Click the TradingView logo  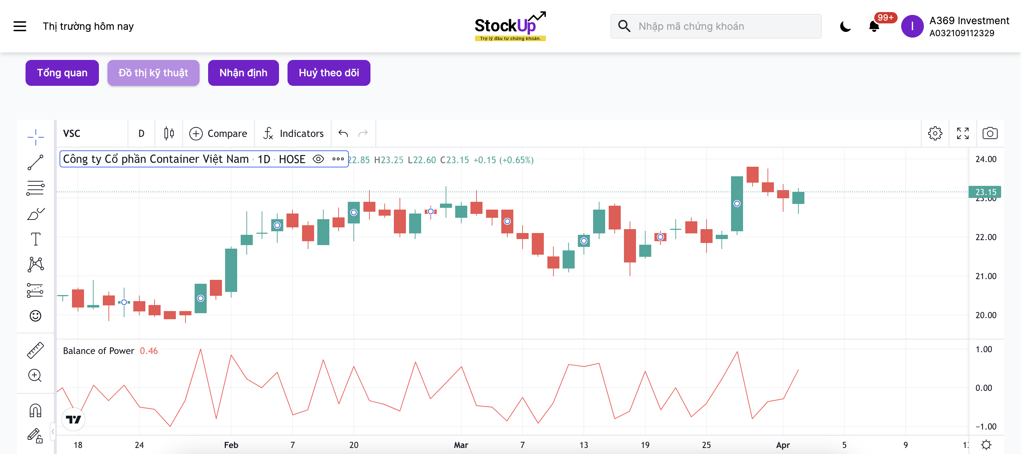[x=73, y=420]
